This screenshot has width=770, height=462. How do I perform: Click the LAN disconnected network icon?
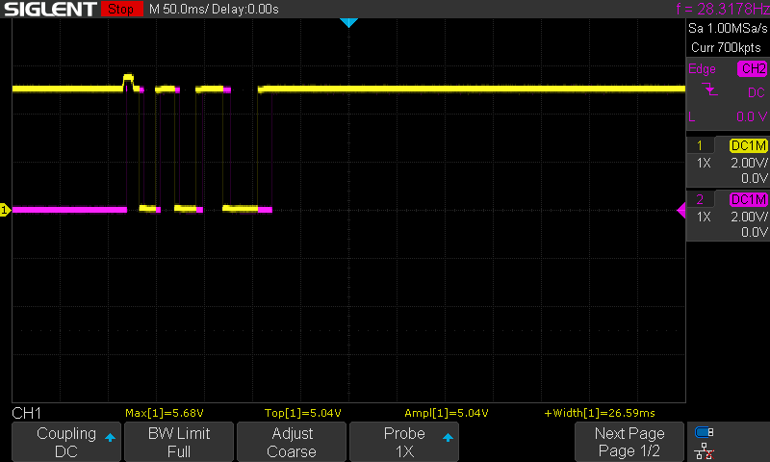pyautogui.click(x=705, y=450)
